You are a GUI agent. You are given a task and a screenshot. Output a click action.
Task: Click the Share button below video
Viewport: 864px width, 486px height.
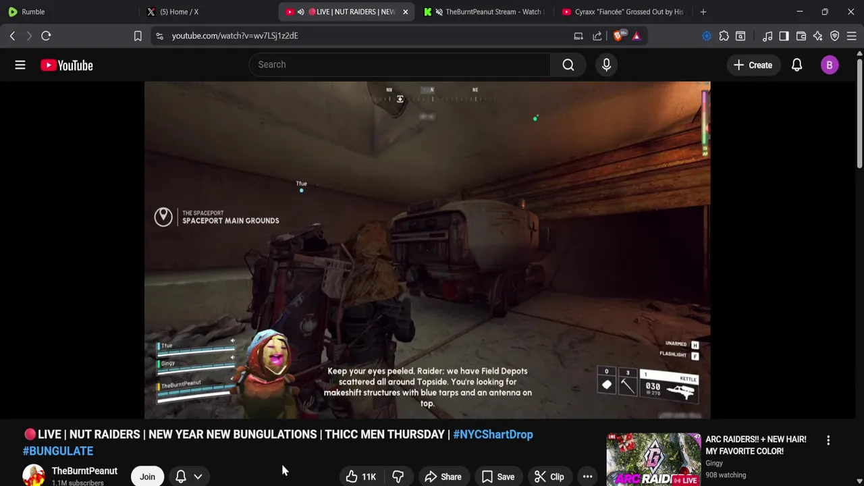443,477
